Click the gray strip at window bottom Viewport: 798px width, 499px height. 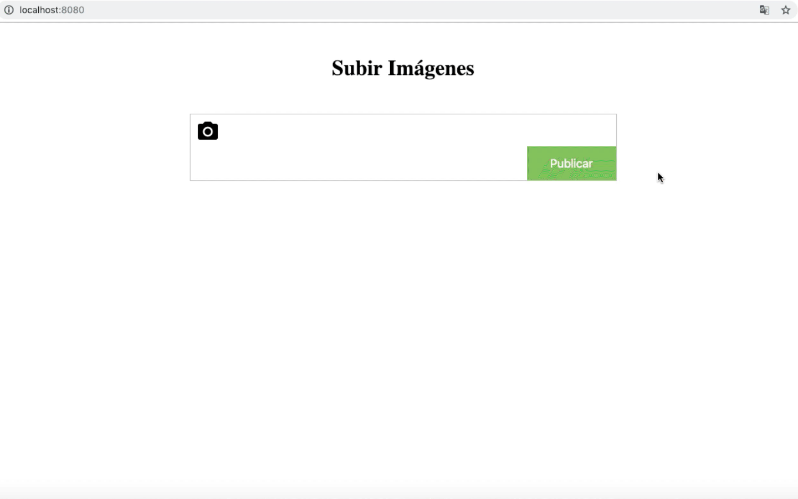[399, 493]
